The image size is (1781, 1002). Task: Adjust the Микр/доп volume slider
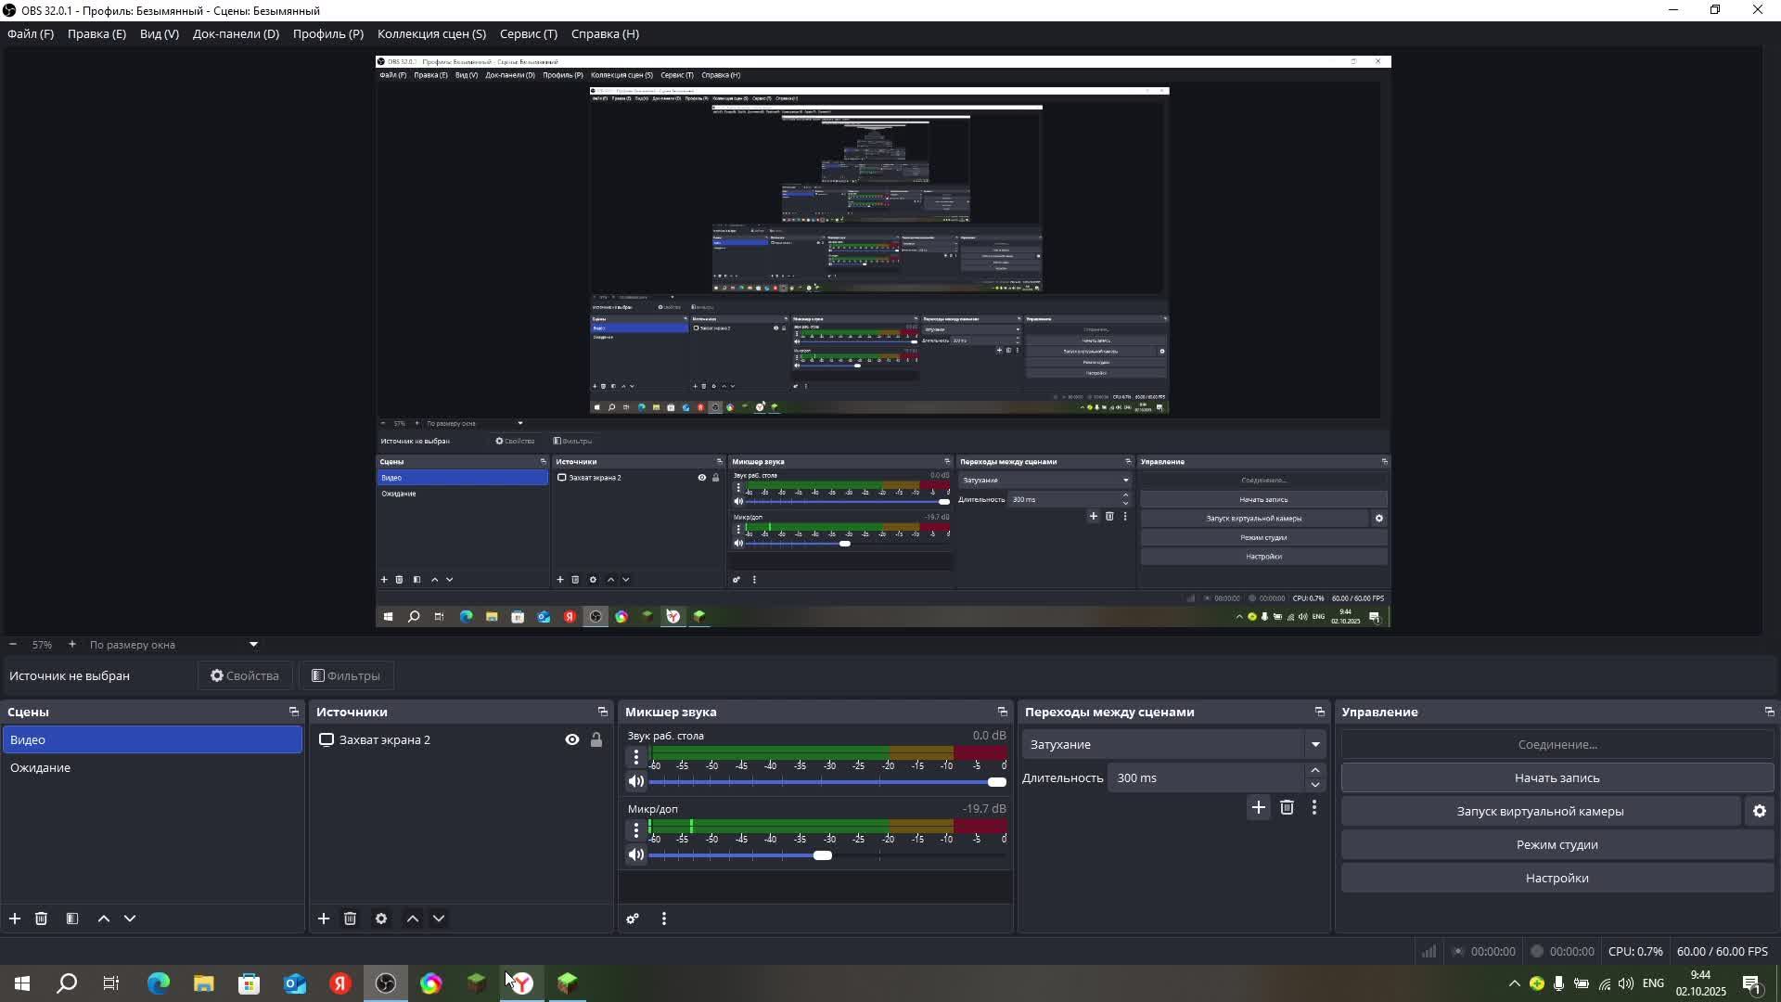tap(823, 855)
